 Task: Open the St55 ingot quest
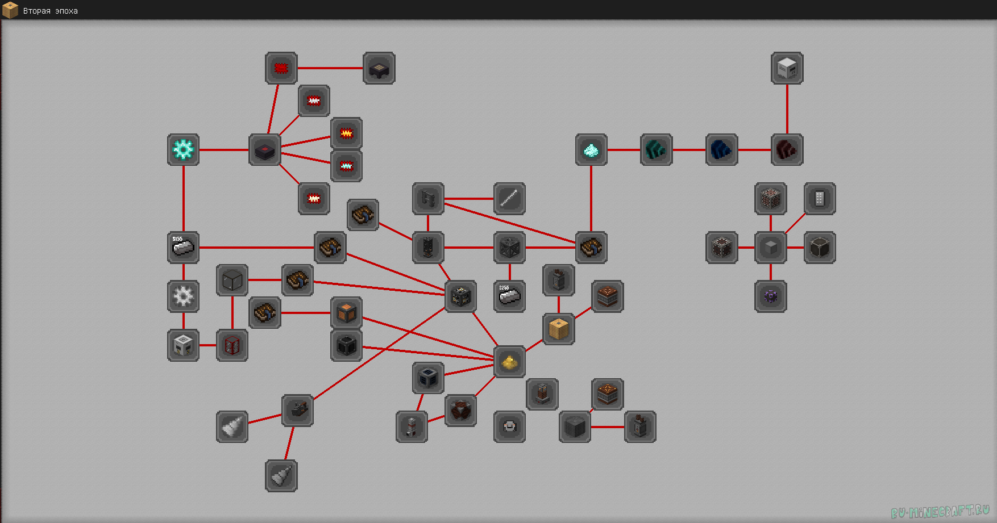pyautogui.click(x=183, y=248)
